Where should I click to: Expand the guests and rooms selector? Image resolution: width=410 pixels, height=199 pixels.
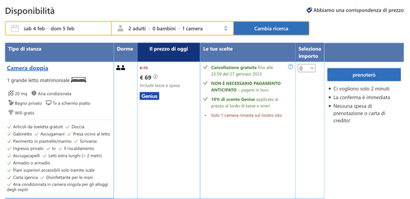(172, 28)
